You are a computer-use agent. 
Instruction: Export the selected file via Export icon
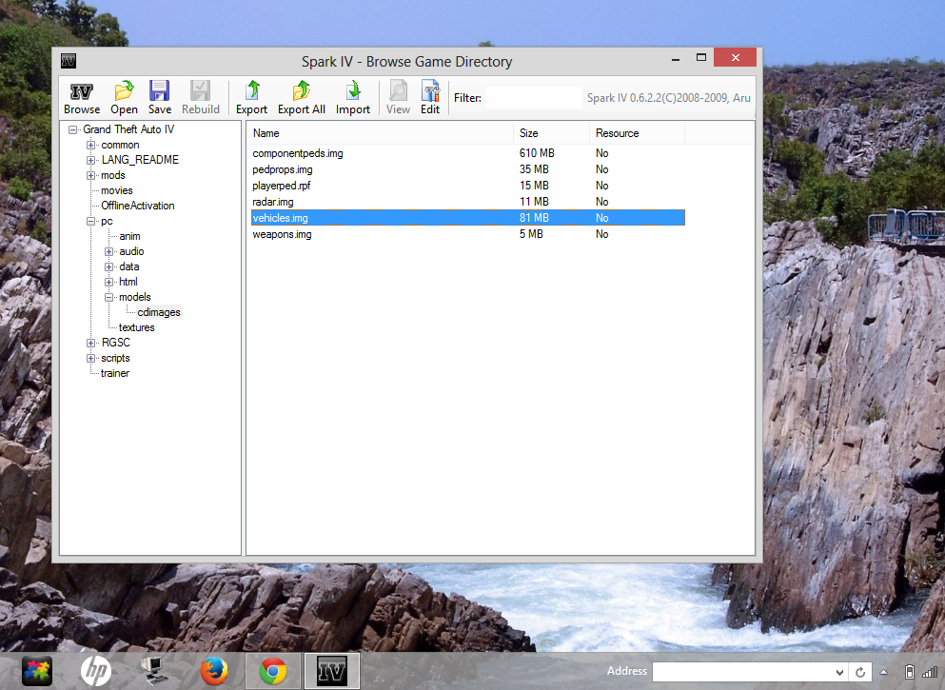(251, 95)
